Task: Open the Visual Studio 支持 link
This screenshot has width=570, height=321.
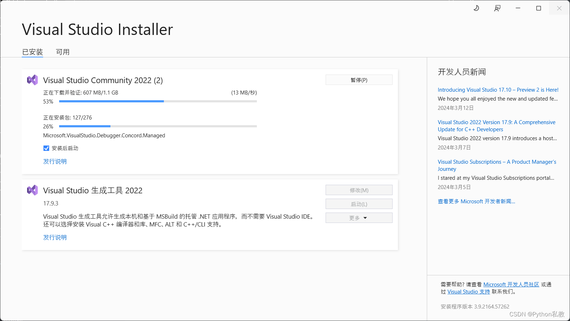Action: (469, 292)
